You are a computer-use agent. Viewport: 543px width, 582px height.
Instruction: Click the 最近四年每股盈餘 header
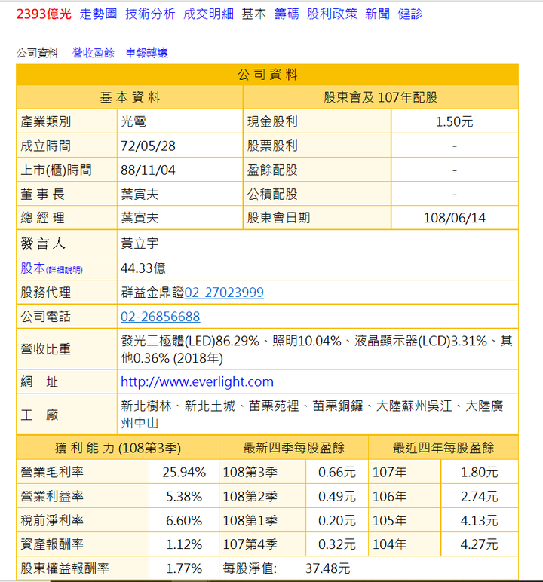click(443, 448)
